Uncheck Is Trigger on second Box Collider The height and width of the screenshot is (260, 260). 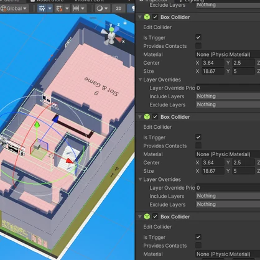198,137
